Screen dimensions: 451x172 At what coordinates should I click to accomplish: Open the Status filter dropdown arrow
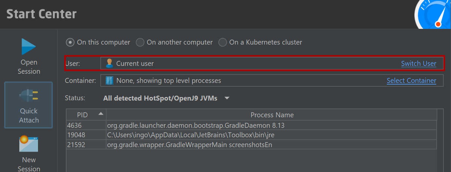pos(227,98)
